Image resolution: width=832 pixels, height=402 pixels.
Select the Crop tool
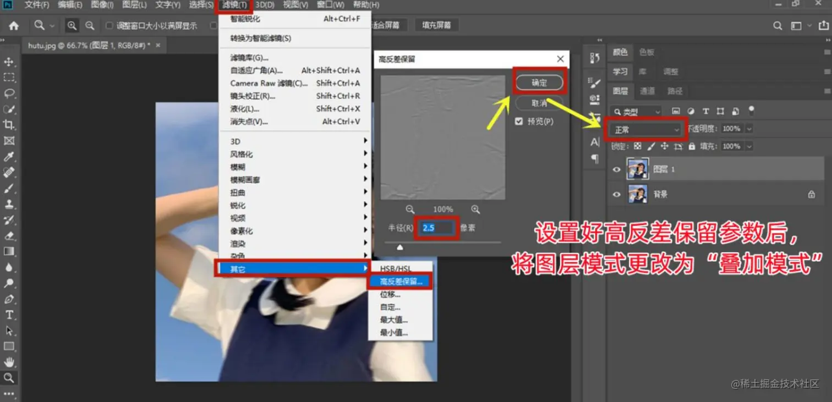pos(9,125)
